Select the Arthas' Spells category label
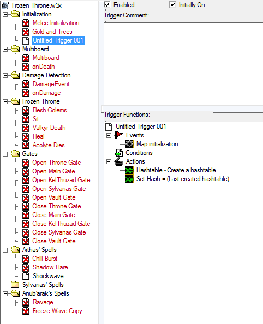Viewport: 263px width, 324px height. pos(39,250)
